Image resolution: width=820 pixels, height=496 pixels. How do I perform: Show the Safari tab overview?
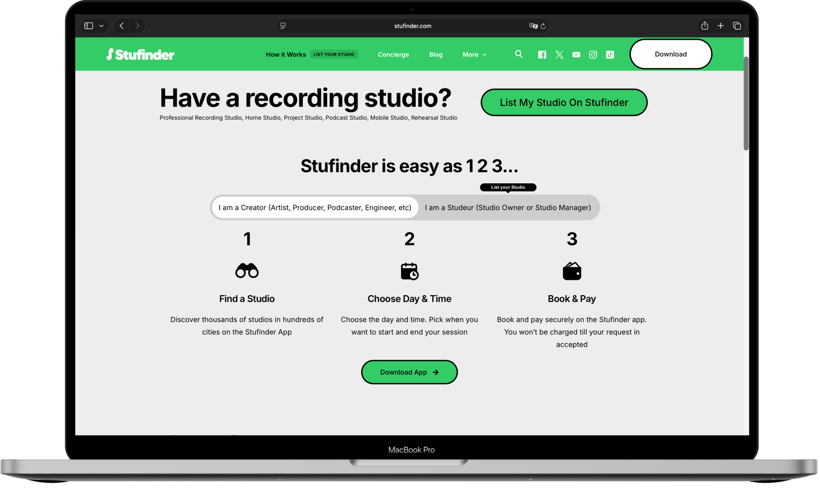pos(737,25)
